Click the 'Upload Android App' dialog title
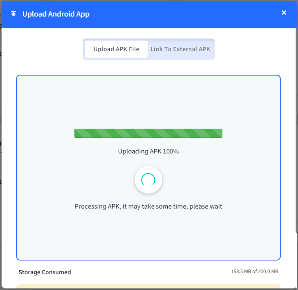298x290 pixels. pos(56,14)
